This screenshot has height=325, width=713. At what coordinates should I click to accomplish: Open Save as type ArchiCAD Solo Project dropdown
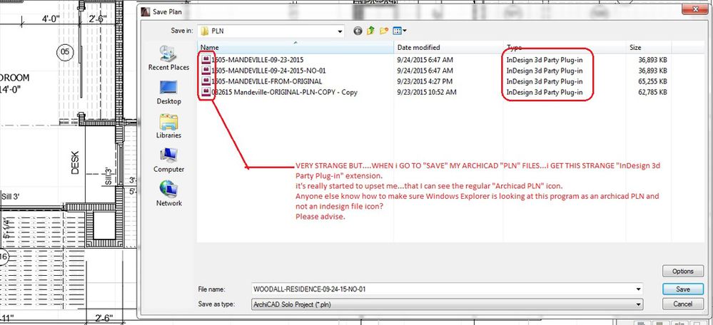(x=639, y=304)
